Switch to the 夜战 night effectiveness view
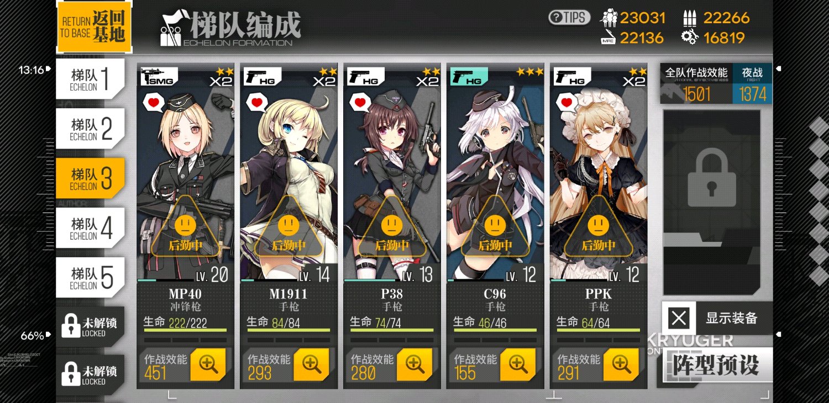Screen dimensions: 829x403 [x=752, y=84]
